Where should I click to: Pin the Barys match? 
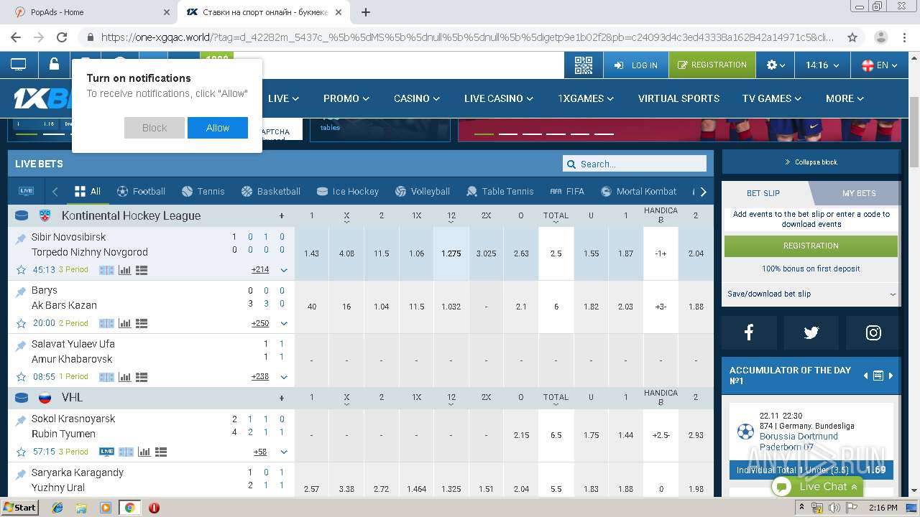(x=21, y=292)
